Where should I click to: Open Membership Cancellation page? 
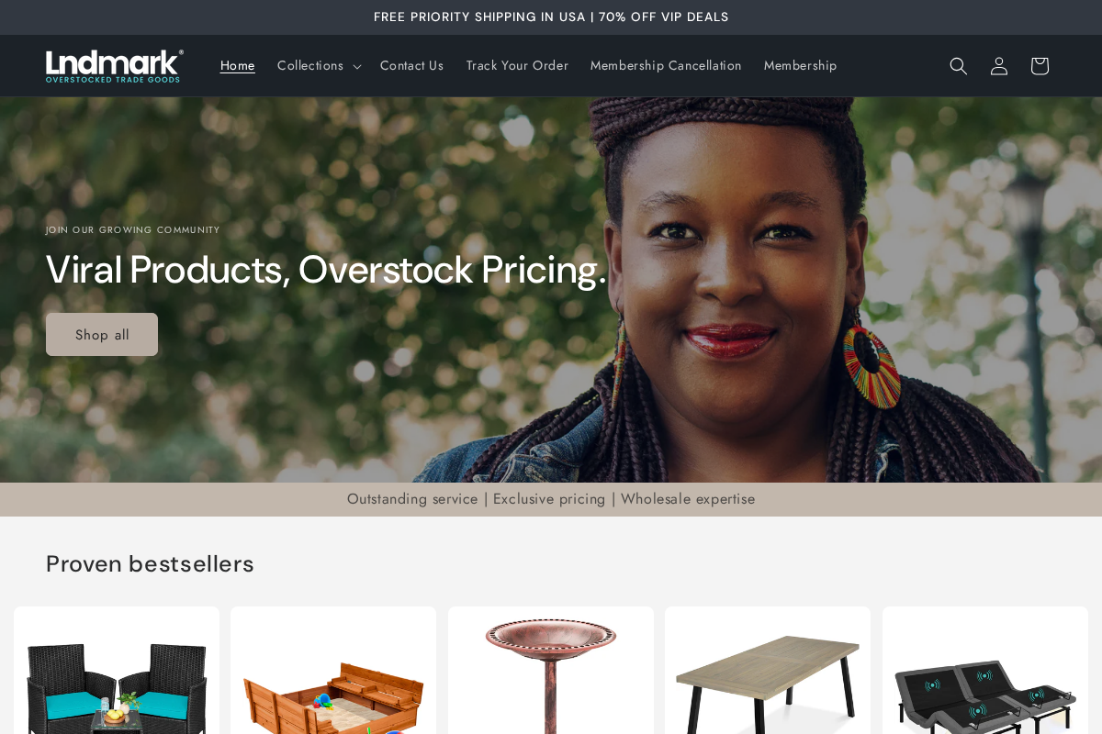(666, 66)
